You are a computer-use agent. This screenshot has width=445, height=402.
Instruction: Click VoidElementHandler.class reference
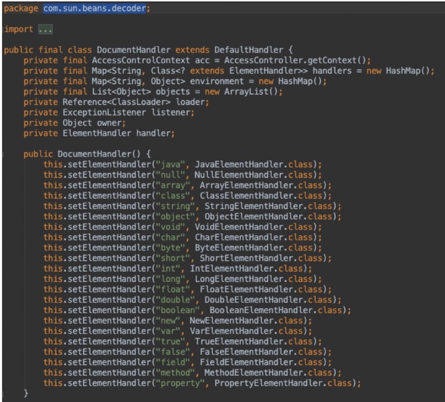pos(254,227)
